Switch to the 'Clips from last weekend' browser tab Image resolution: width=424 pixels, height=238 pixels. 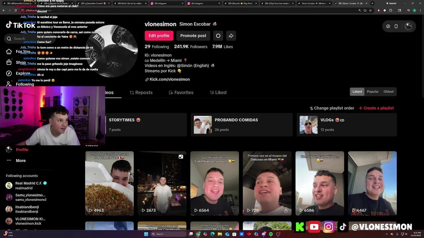pyautogui.click(x=277, y=3)
